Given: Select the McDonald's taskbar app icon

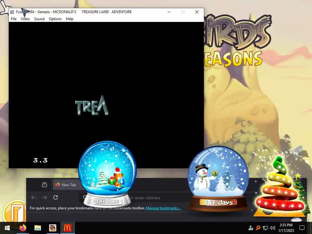Looking at the screenshot, I should coord(67,228).
